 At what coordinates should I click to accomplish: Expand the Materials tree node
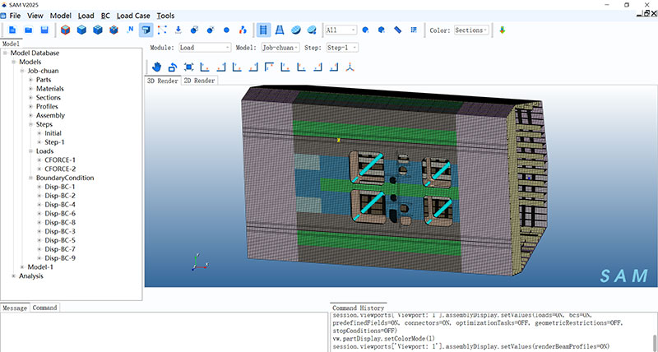pos(30,89)
